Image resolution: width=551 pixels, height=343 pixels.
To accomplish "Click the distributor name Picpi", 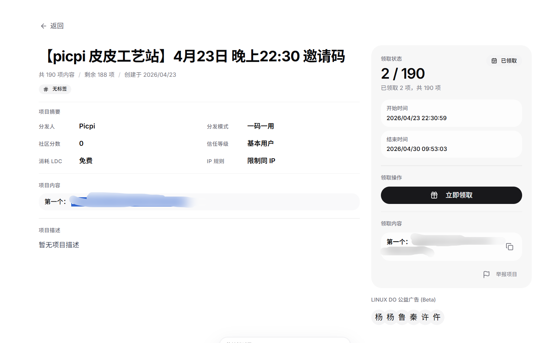I will (87, 126).
